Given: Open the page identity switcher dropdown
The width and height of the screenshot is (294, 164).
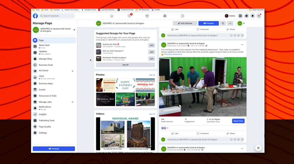Looking at the screenshot, I should pos(241,24).
